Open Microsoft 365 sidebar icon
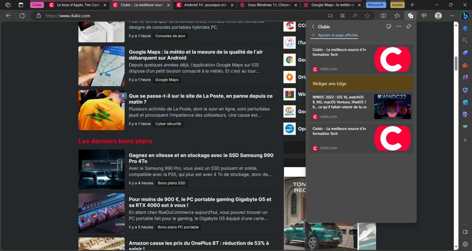 (x=465, y=90)
